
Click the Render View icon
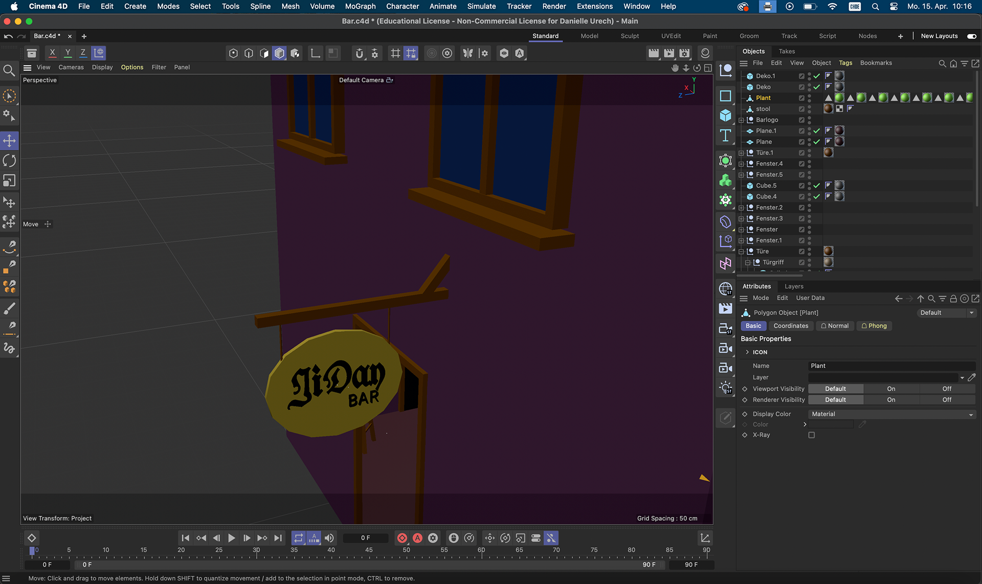[653, 53]
